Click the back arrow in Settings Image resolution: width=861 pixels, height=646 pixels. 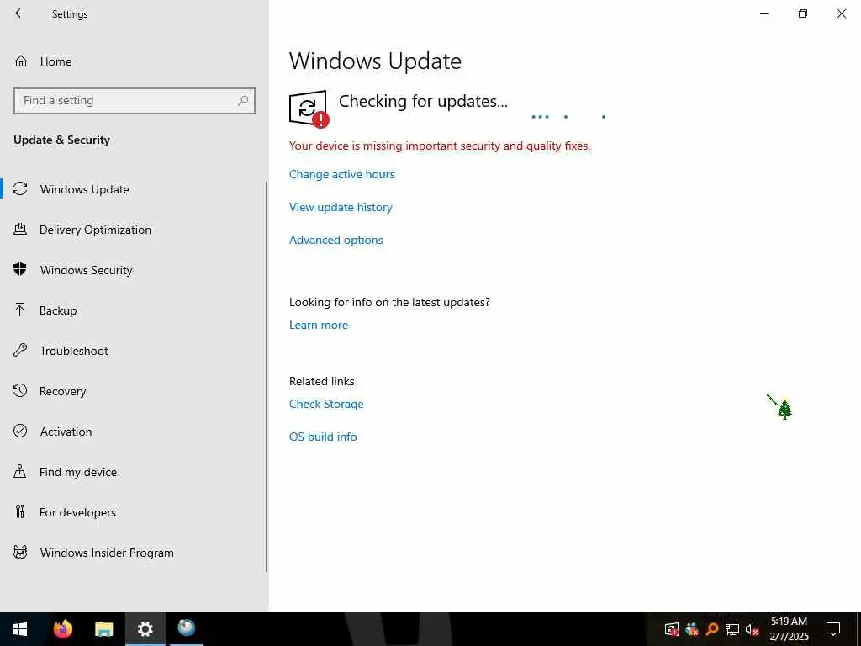tap(20, 13)
